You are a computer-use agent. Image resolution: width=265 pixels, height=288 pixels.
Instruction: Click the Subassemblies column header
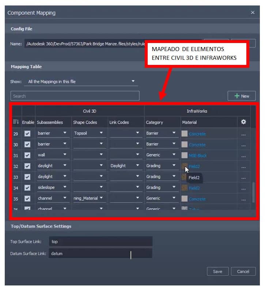coord(50,122)
